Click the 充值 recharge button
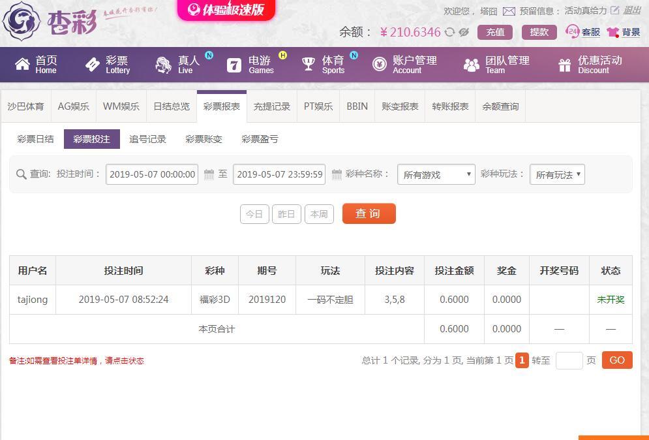Viewport: 649px width, 440px height. point(495,33)
